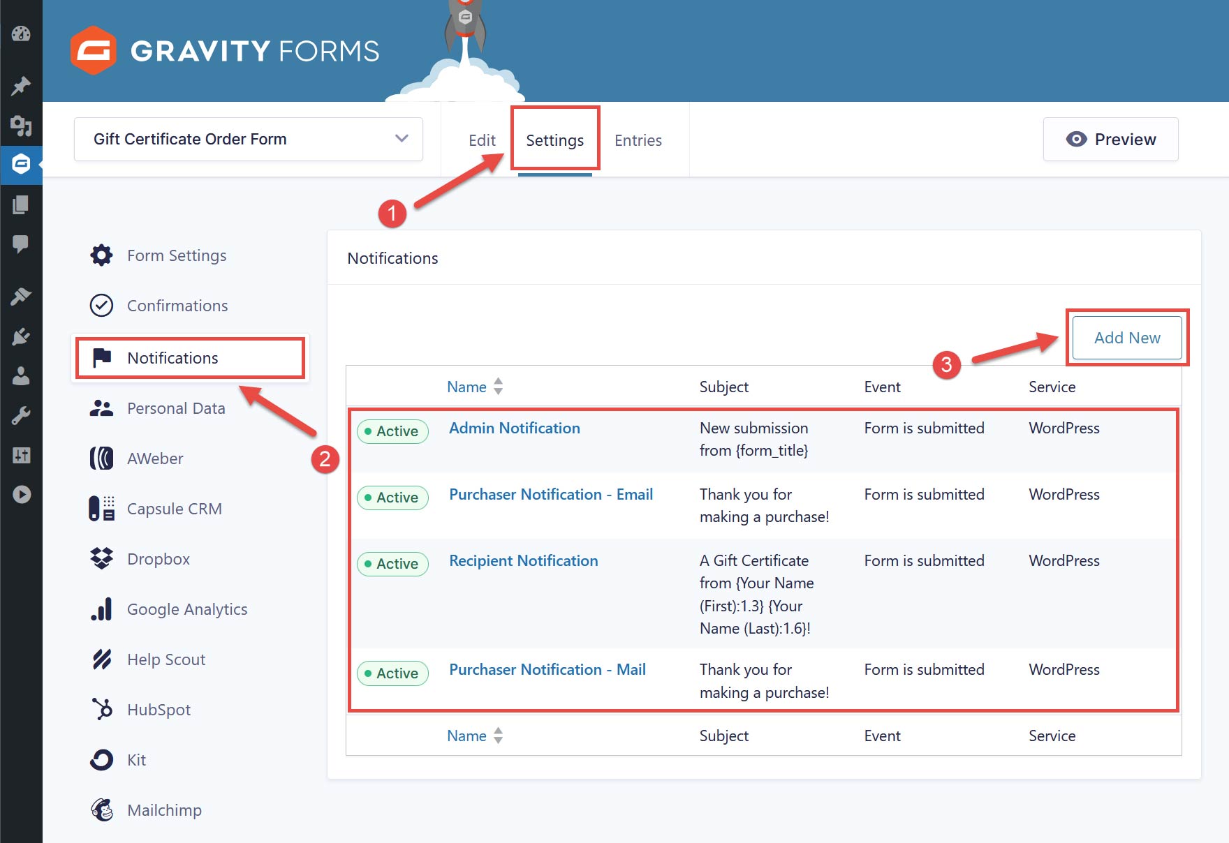
Task: Open the Gift Certificate Order Form dropdown
Action: coord(249,140)
